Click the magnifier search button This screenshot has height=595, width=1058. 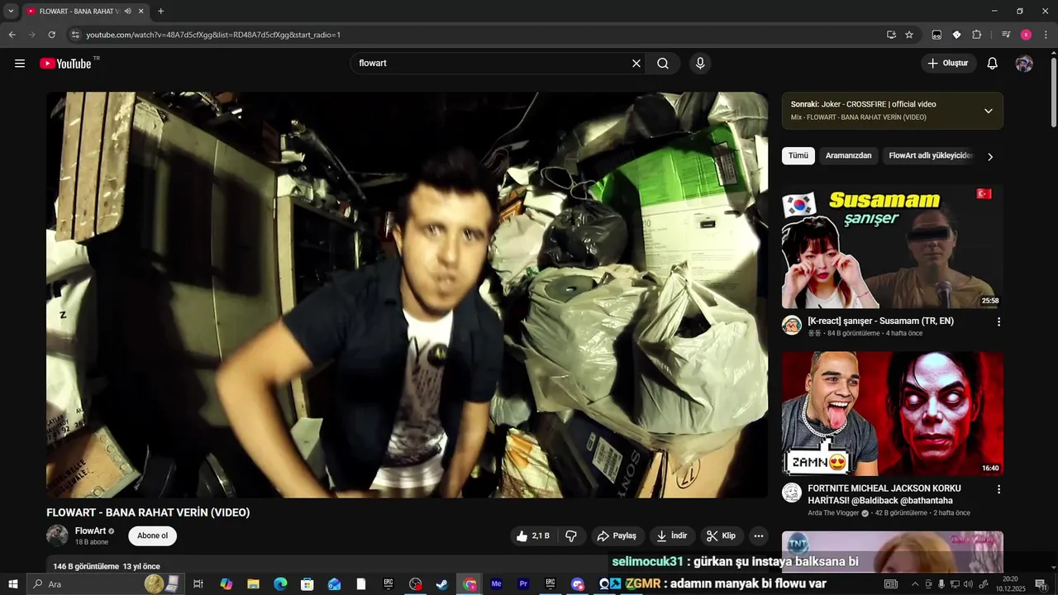click(663, 64)
